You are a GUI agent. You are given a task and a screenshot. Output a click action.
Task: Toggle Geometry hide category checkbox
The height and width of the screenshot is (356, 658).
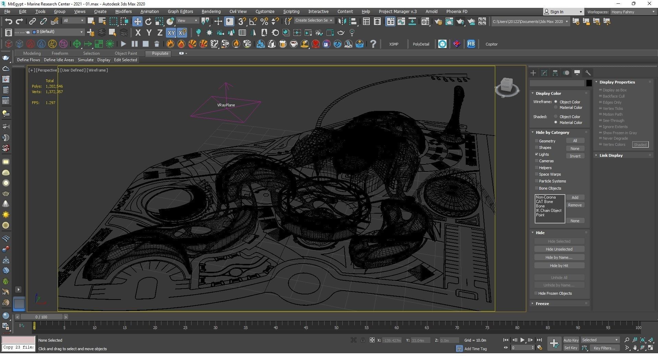pos(537,141)
